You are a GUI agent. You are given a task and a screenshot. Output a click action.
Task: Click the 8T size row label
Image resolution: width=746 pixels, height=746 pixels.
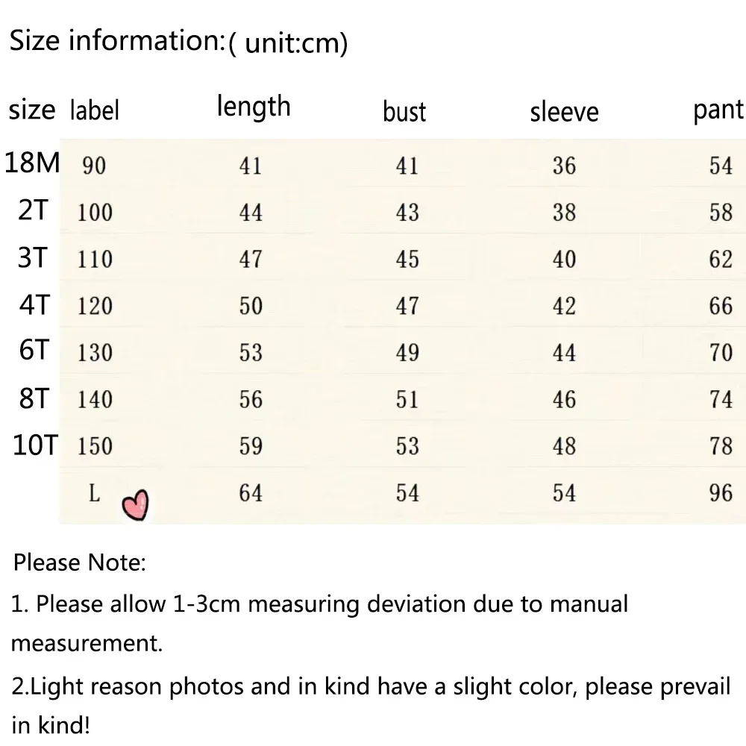tap(34, 398)
